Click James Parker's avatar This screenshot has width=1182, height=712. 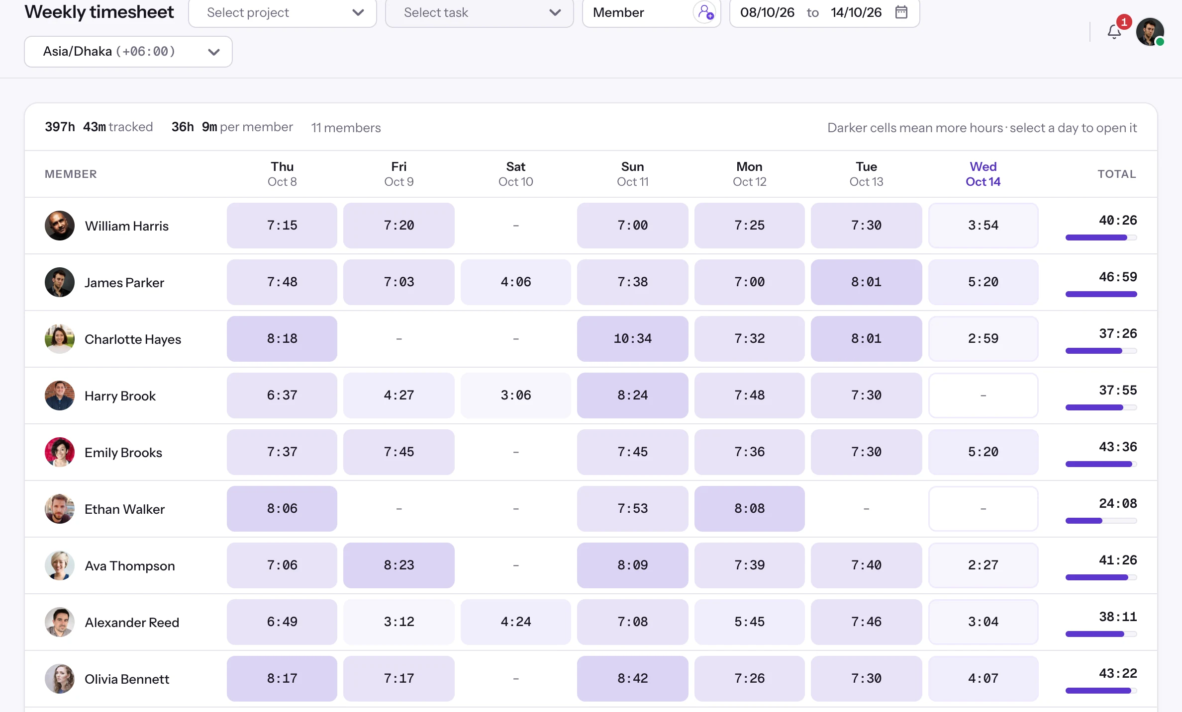tap(60, 282)
